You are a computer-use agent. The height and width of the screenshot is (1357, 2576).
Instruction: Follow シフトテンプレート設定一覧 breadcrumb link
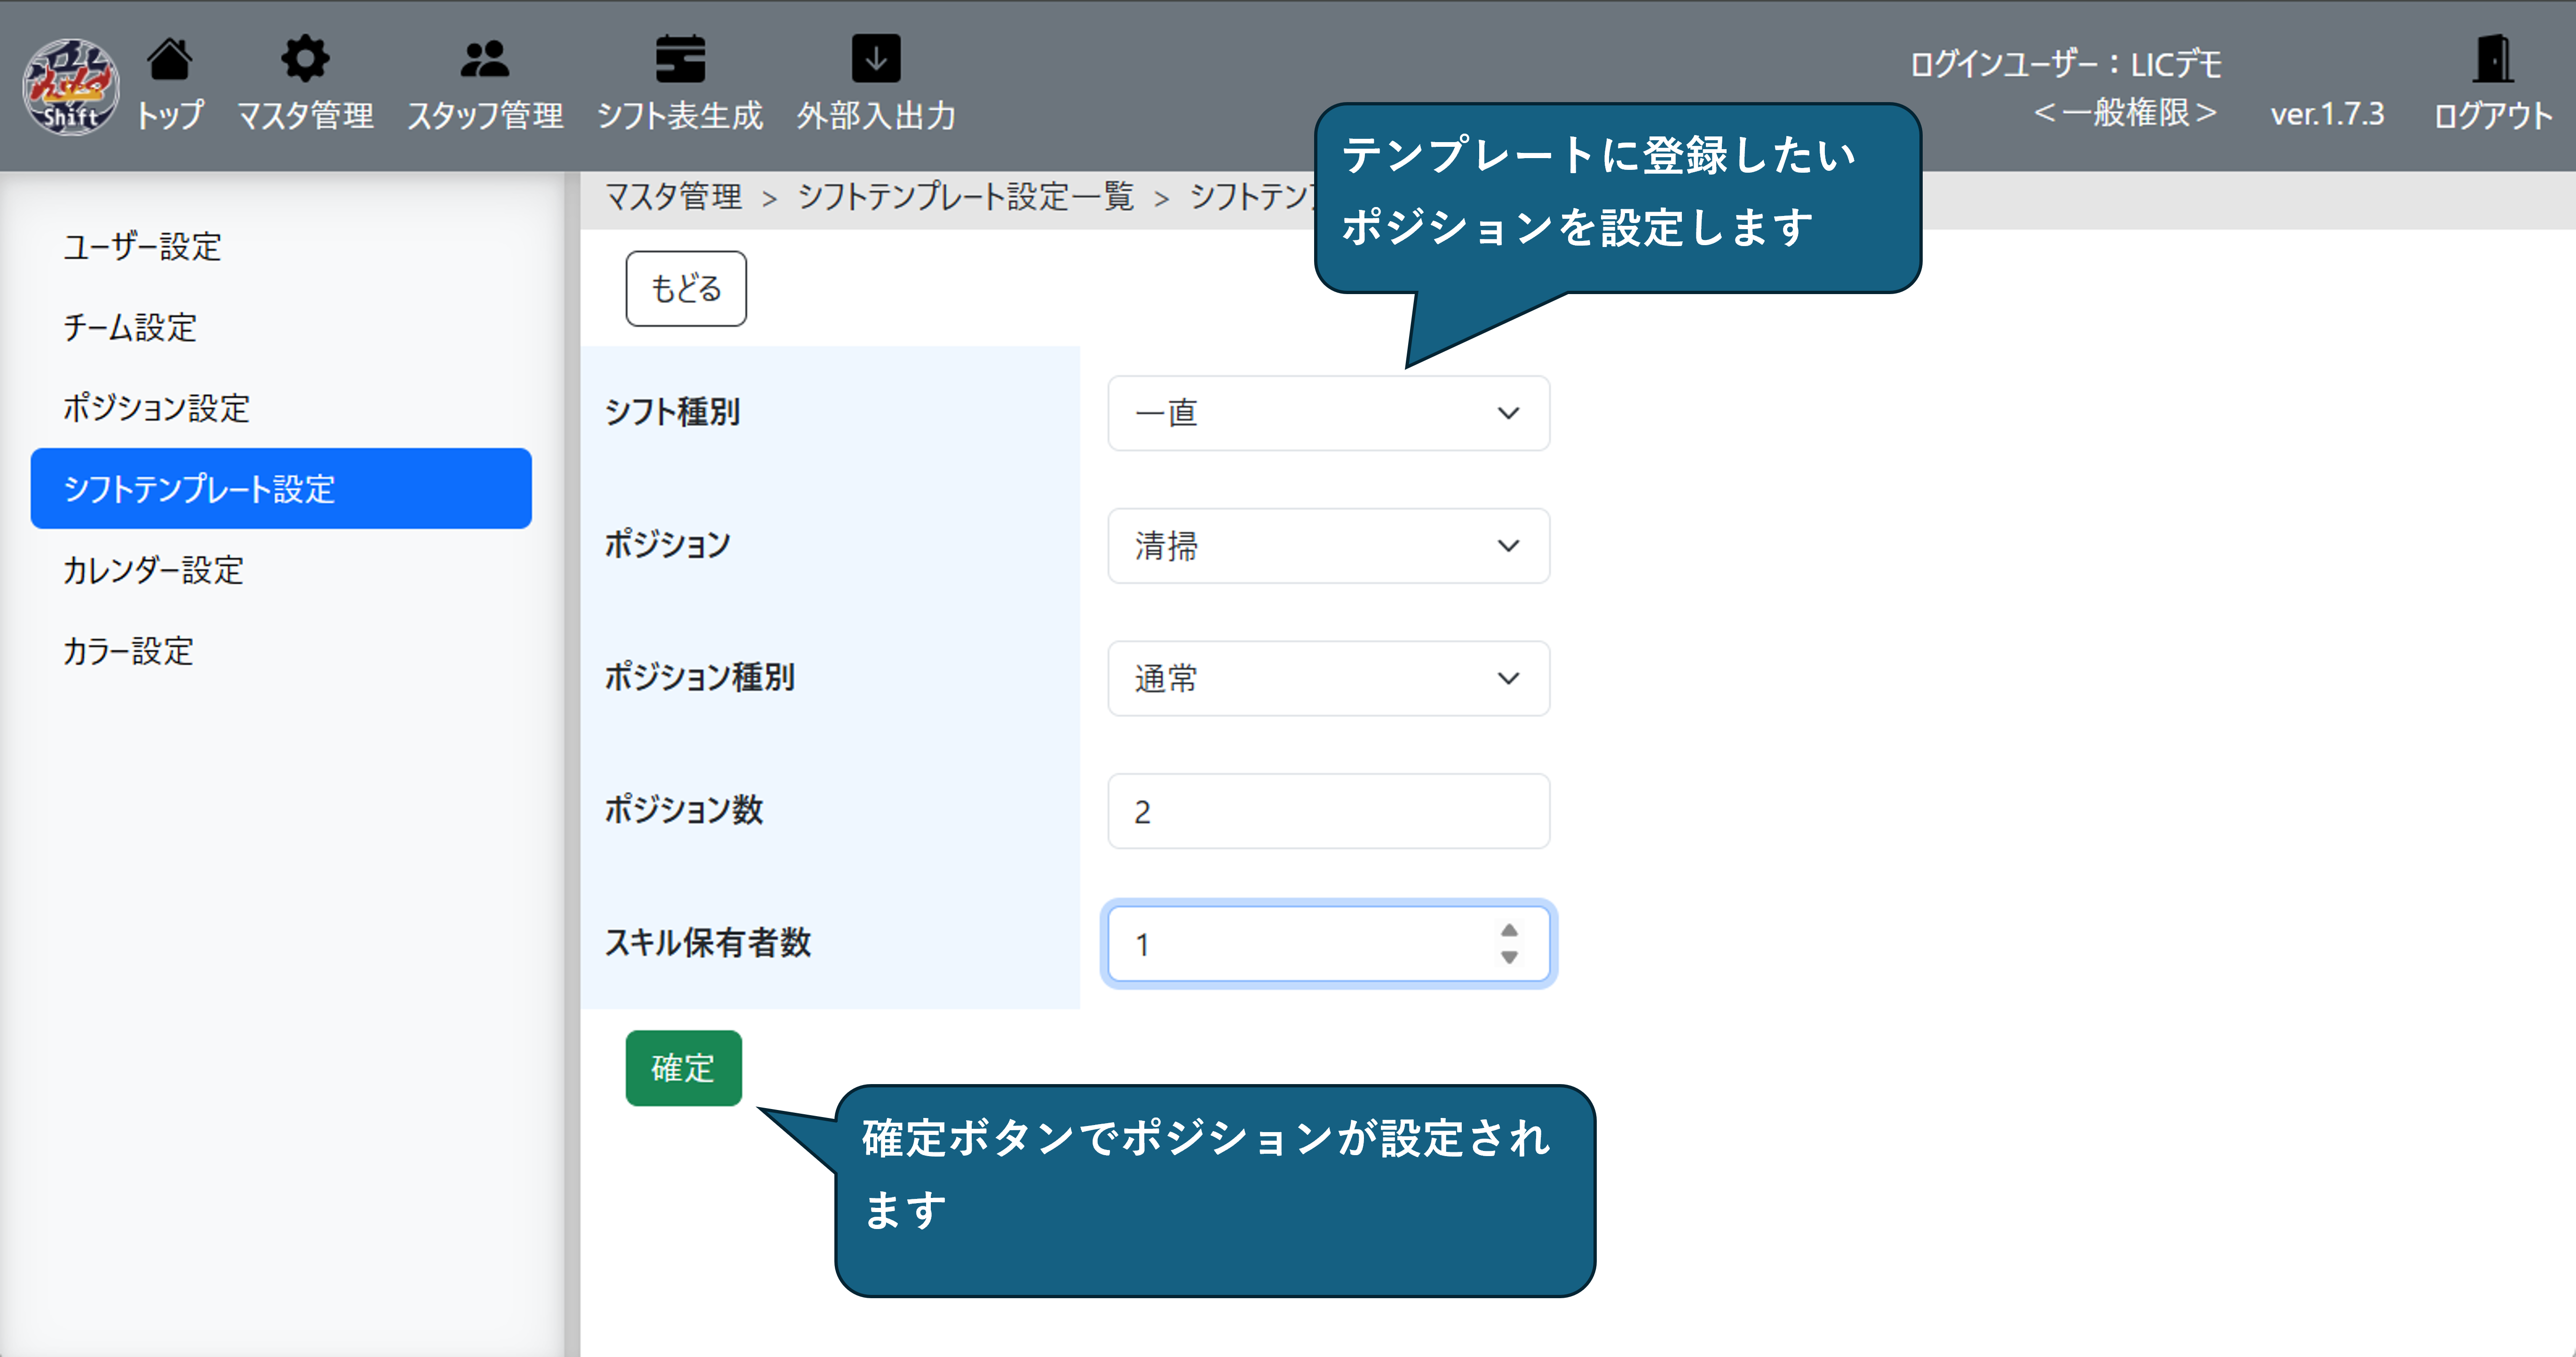pyautogui.click(x=965, y=197)
